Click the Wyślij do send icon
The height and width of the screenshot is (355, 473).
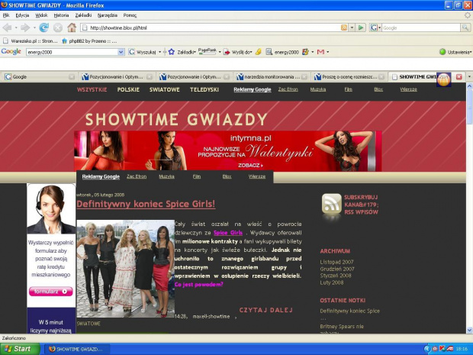point(227,52)
